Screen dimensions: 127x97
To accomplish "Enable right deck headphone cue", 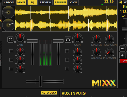I will pyautogui.click(x=68, y=40).
